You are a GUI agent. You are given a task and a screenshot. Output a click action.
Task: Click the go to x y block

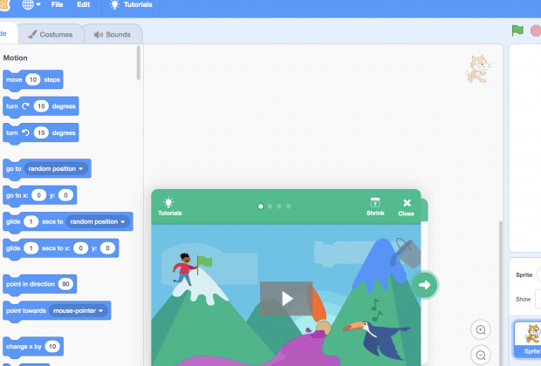point(39,195)
